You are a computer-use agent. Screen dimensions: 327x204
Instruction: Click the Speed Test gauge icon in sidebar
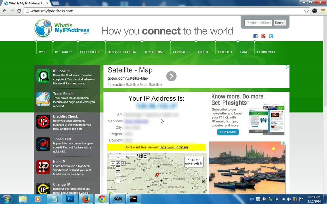click(x=43, y=144)
